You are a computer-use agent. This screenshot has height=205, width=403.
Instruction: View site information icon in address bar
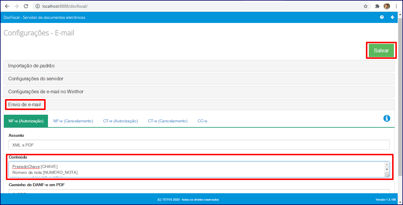point(37,6)
